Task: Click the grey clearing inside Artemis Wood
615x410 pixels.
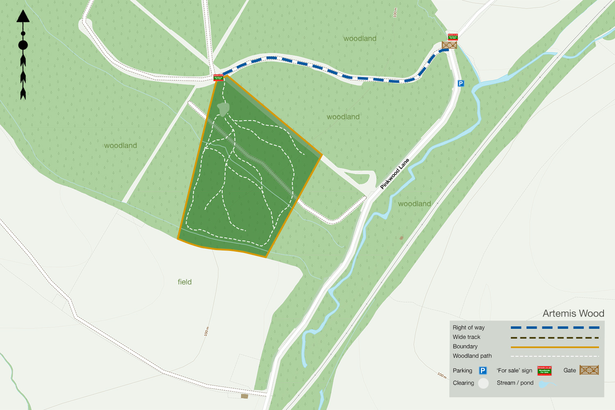Action: click(x=223, y=109)
